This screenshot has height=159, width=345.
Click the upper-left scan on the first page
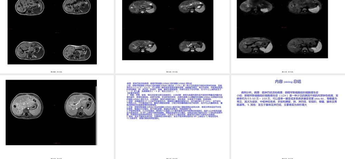click(x=30, y=6)
